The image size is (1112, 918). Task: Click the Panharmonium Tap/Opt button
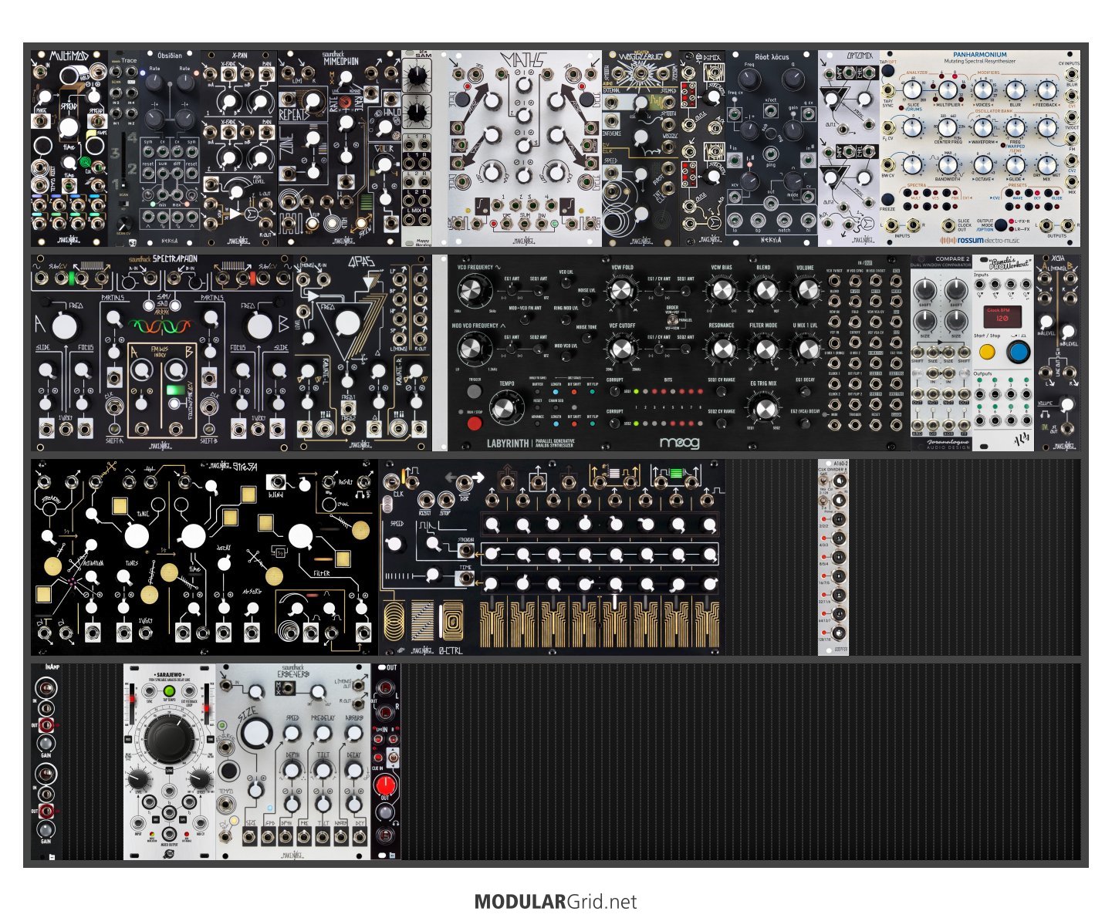click(x=888, y=71)
